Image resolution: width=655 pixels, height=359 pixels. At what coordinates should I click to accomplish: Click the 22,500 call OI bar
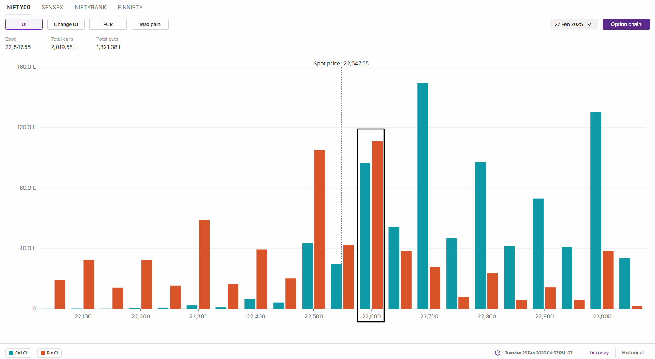click(x=307, y=276)
